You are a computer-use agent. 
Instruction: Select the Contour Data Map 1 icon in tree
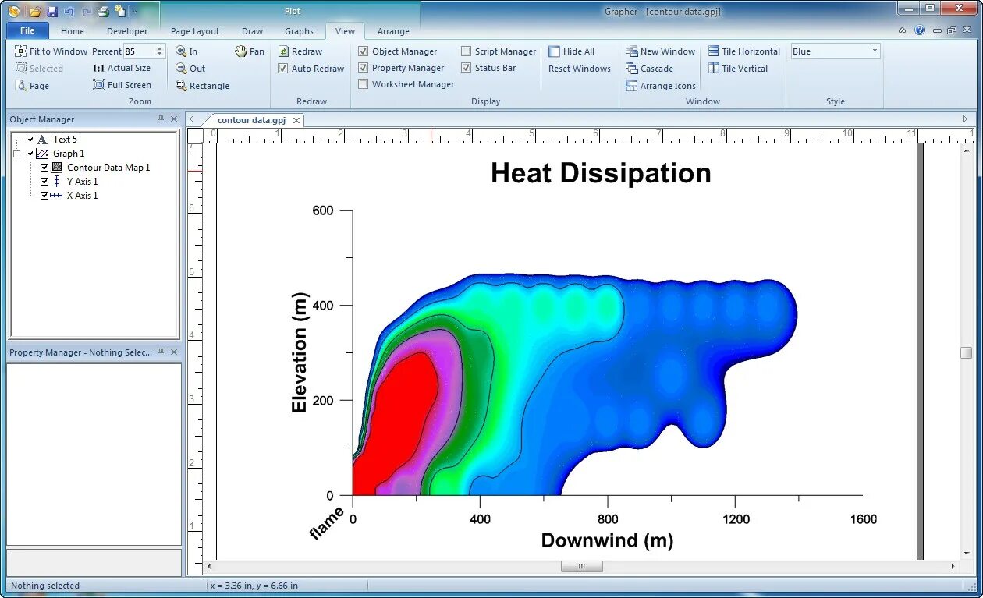(56, 168)
